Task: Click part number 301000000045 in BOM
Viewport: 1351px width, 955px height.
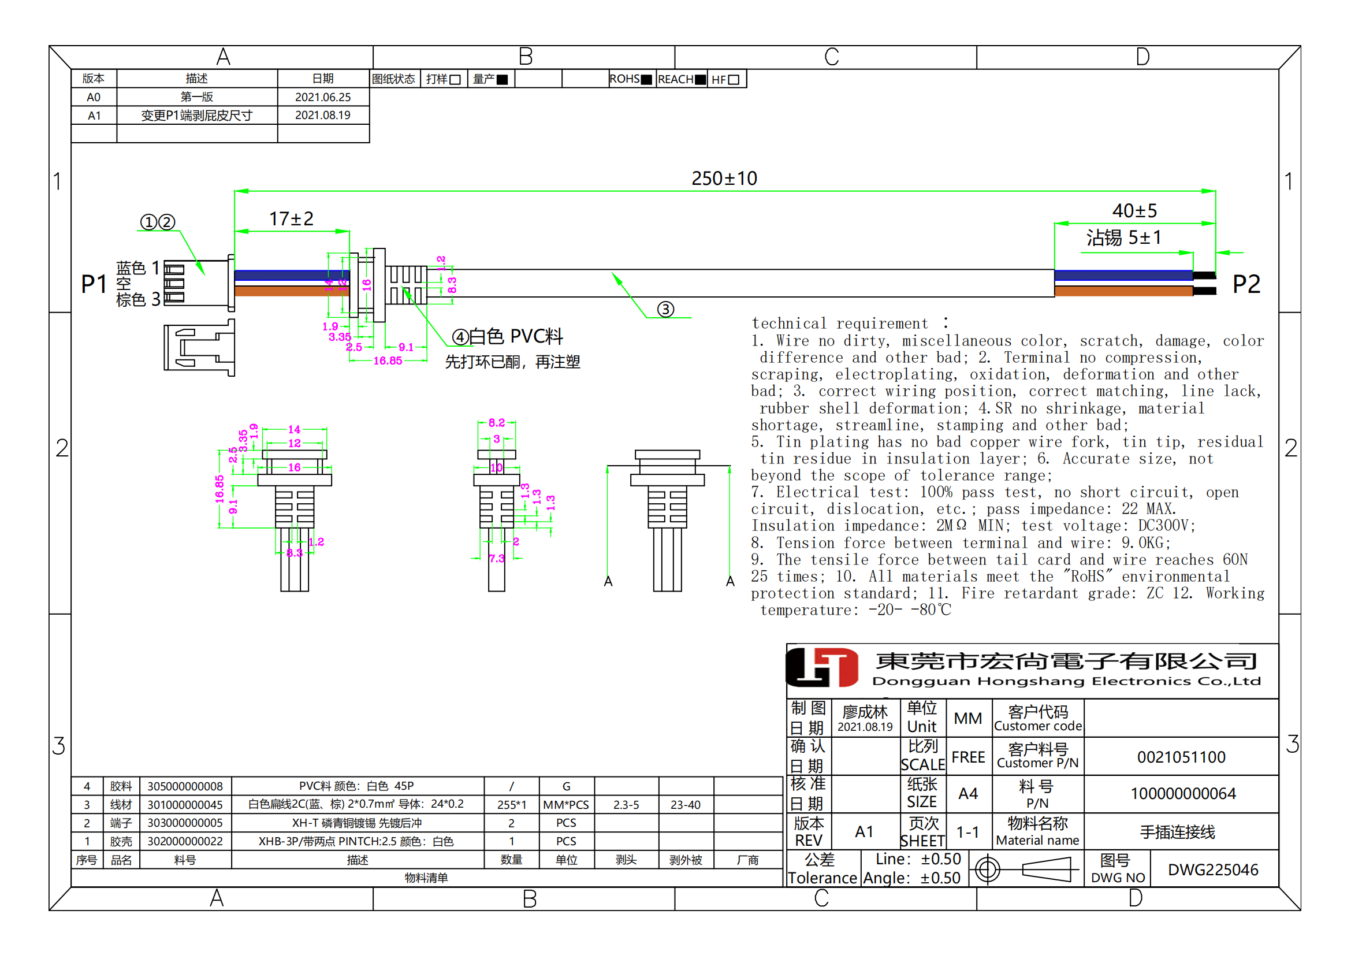Action: (x=185, y=804)
